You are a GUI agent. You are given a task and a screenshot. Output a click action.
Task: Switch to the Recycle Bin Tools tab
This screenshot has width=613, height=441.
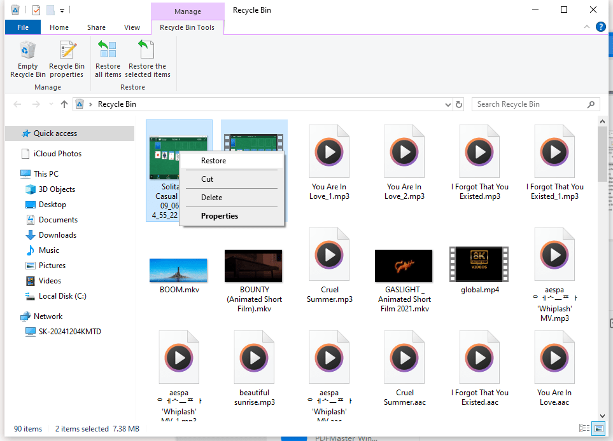(187, 27)
